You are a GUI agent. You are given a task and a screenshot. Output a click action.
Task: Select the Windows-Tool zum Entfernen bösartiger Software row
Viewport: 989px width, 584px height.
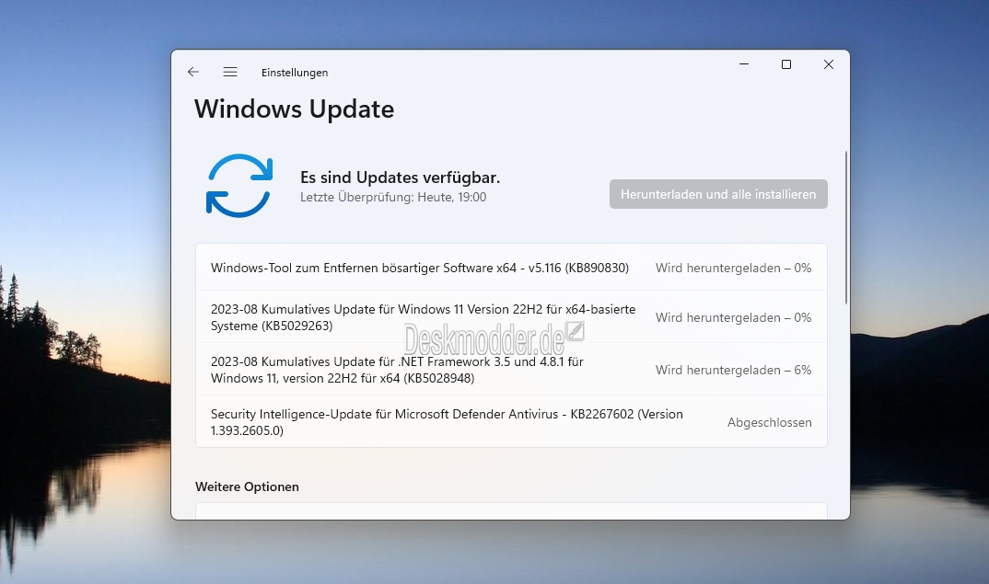coord(511,267)
